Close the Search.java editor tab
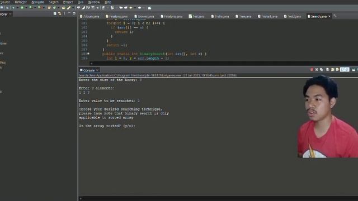Screen dimensions: 358x201 point(329,16)
